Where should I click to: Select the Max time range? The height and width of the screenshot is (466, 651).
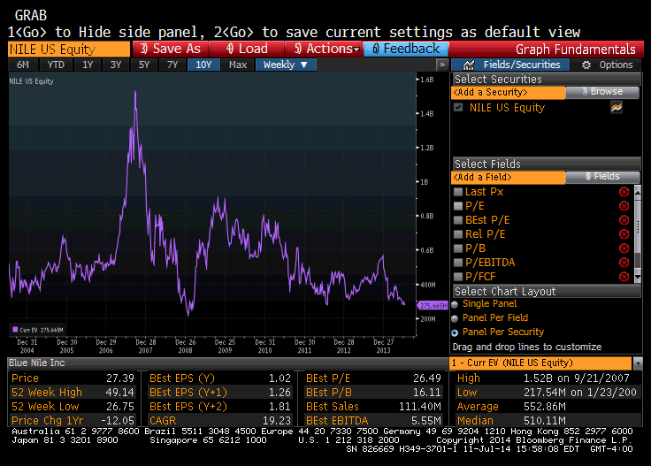(238, 65)
